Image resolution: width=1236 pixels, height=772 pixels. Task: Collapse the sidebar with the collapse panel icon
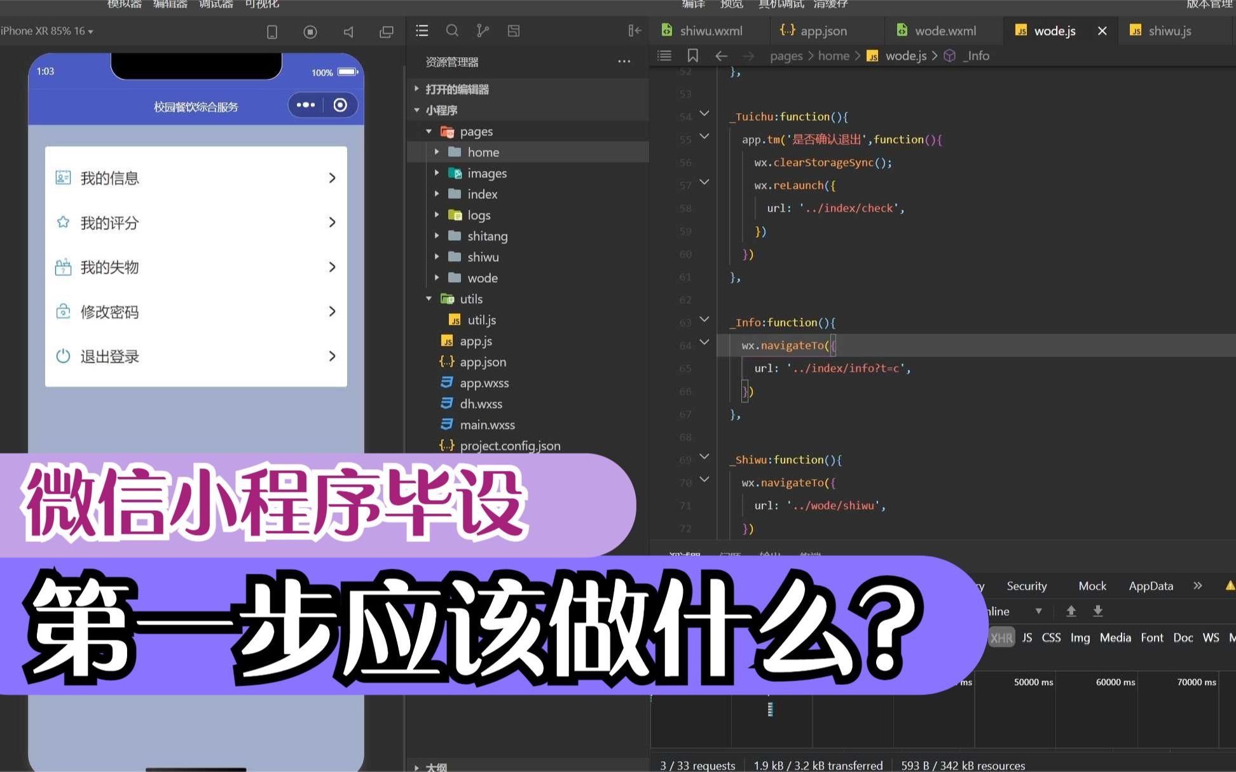634,30
